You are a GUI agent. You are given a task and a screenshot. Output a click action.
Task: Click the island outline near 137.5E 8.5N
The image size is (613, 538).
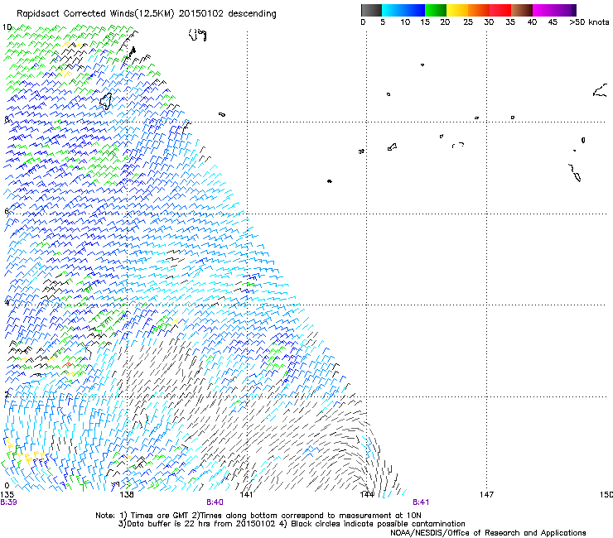click(105, 101)
